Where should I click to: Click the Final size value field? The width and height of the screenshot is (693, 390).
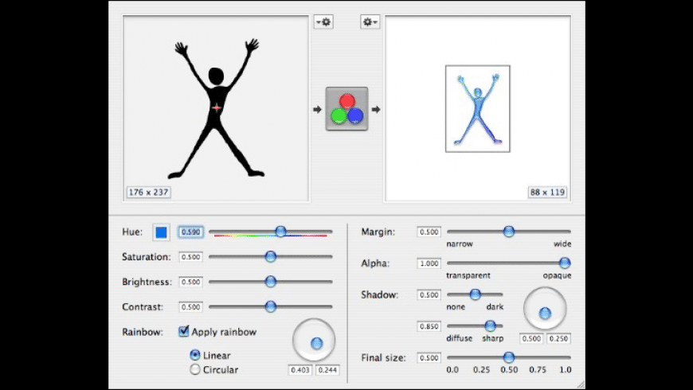(429, 358)
